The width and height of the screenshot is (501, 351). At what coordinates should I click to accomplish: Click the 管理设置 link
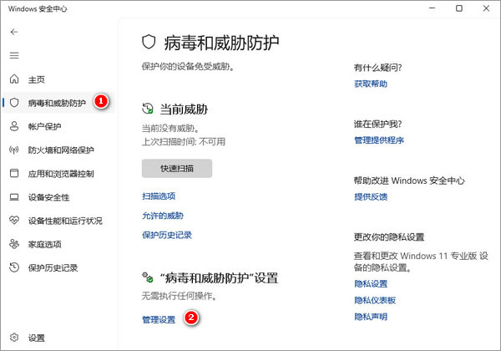tap(159, 319)
